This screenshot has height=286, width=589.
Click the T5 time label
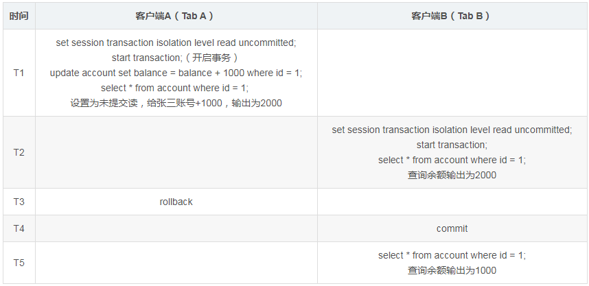pyautogui.click(x=19, y=263)
